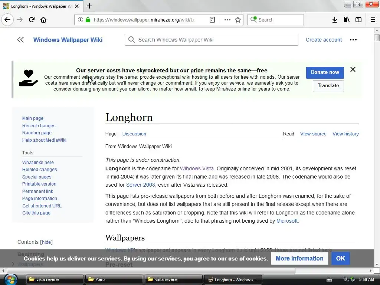Switch to View history tab
This screenshot has width=380, height=285.
click(x=345, y=134)
